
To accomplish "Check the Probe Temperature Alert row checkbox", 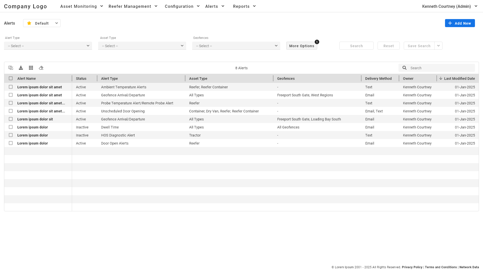I will [x=11, y=103].
